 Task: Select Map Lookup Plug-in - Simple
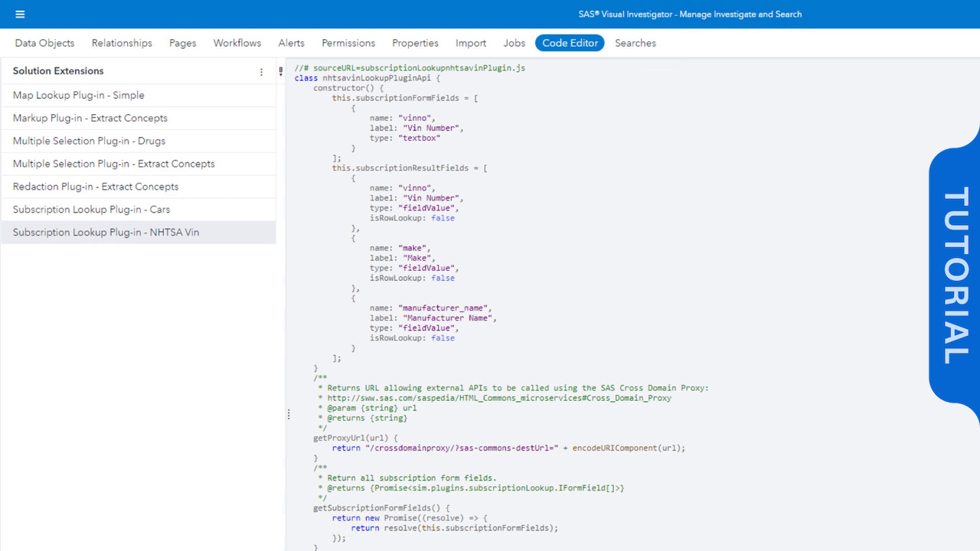138,95
